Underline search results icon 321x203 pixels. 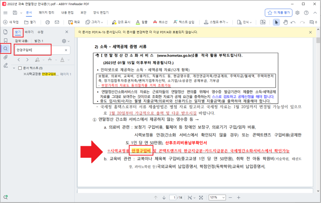click(x=62, y=59)
